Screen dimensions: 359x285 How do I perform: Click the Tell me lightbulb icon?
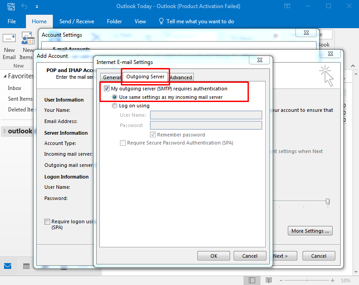[161, 21]
